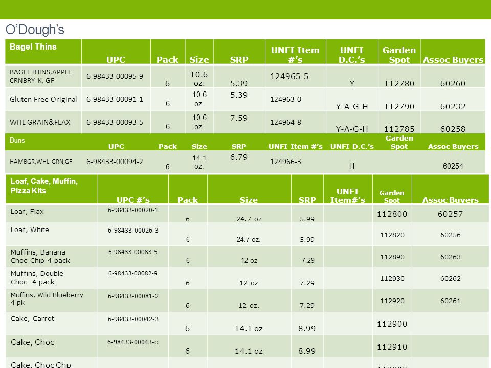Viewport: 491px width, 368px height.
Task: Select Garden Spot number 112930
Action: [392, 278]
